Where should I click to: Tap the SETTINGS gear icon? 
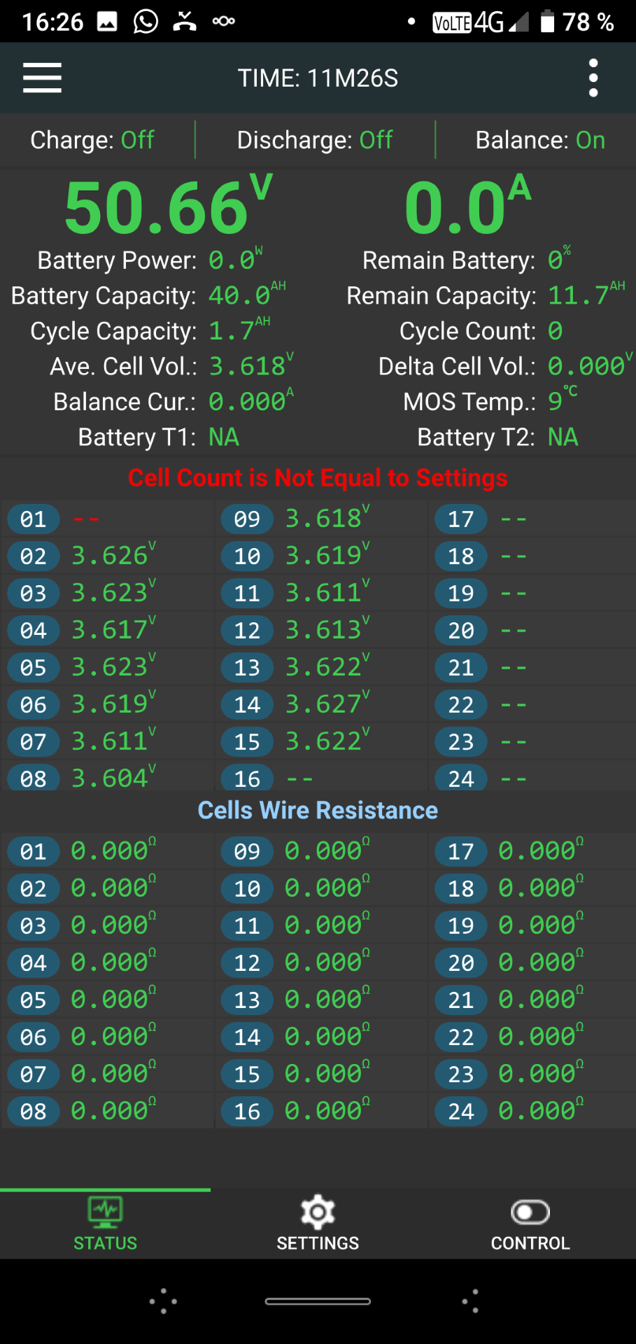[x=318, y=1212]
